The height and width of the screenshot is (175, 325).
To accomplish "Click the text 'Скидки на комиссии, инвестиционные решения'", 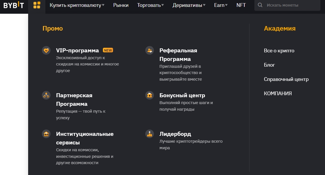I will coord(85,153).
